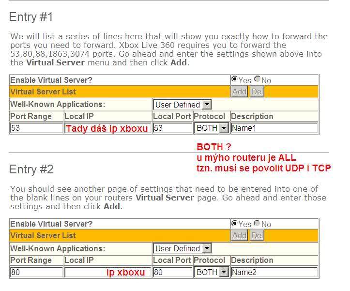Image resolution: width=350 pixels, height=291 pixels.
Task: Click Local IP field in Entry #1
Action: coord(107,128)
